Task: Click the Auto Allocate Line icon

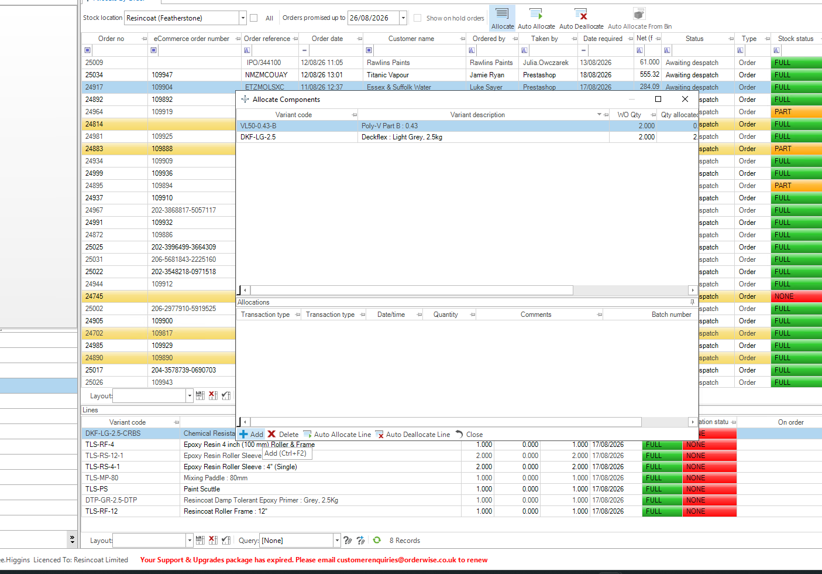Action: point(307,434)
